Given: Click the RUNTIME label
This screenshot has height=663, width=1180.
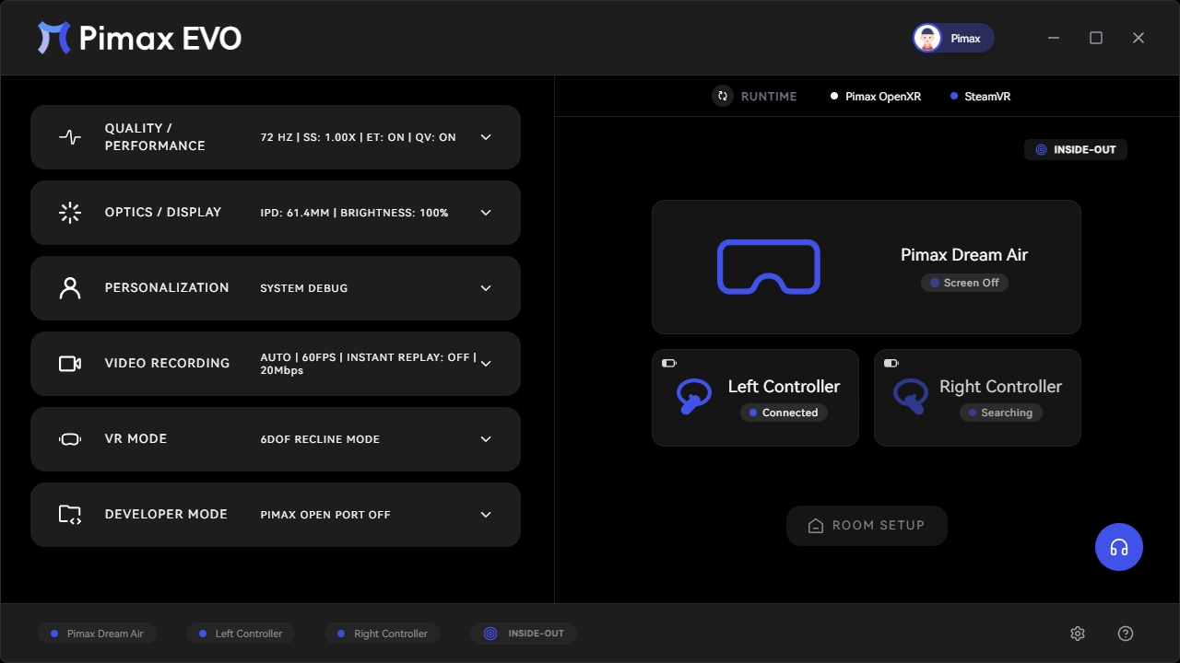Looking at the screenshot, I should click(x=769, y=97).
